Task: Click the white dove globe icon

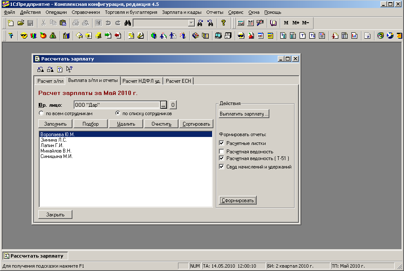Action: [x=391, y=36]
